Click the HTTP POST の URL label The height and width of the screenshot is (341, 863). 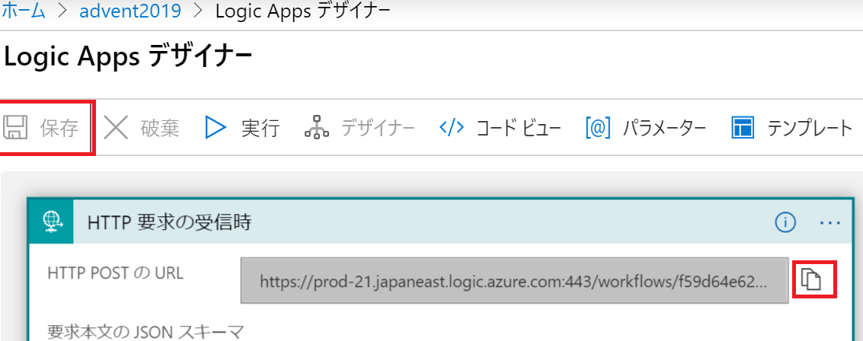pyautogui.click(x=115, y=272)
